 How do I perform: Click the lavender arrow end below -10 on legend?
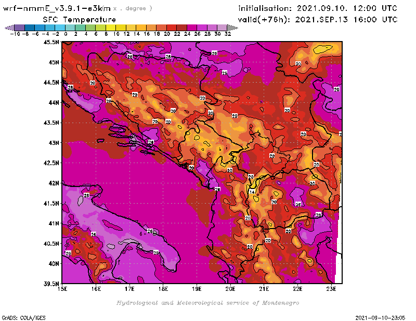pos(9,28)
